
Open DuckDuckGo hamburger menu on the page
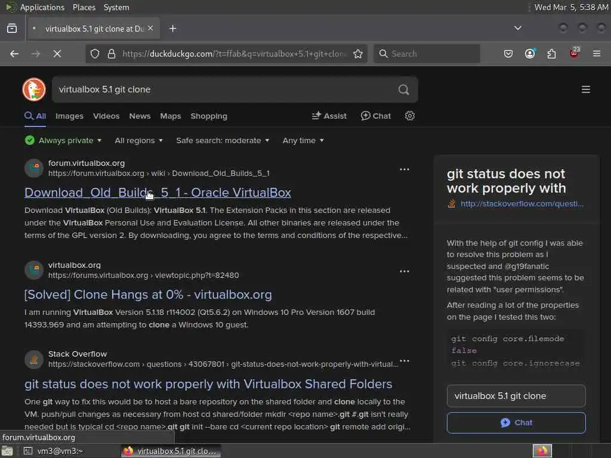tap(586, 89)
